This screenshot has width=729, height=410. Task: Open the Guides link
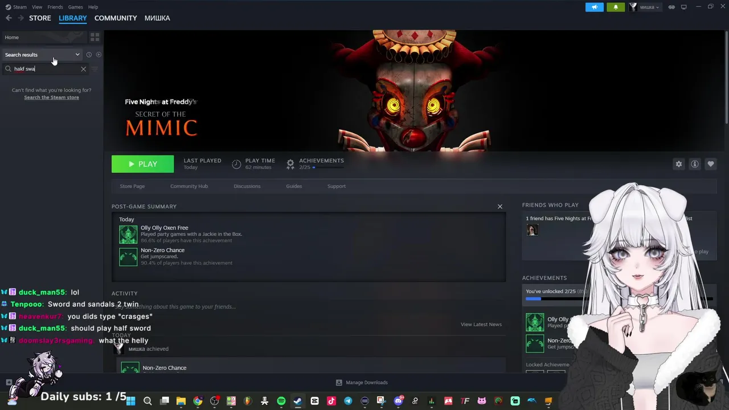[294, 186]
